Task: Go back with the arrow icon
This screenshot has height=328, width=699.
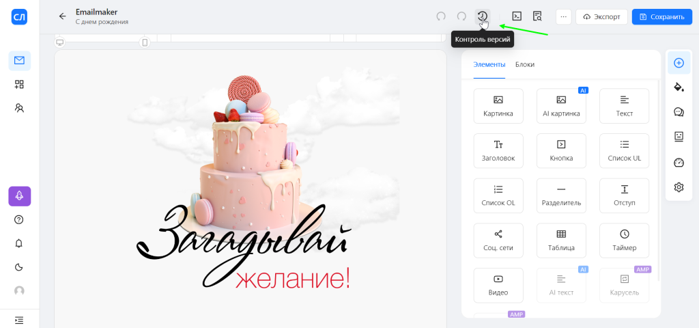Action: (62, 16)
